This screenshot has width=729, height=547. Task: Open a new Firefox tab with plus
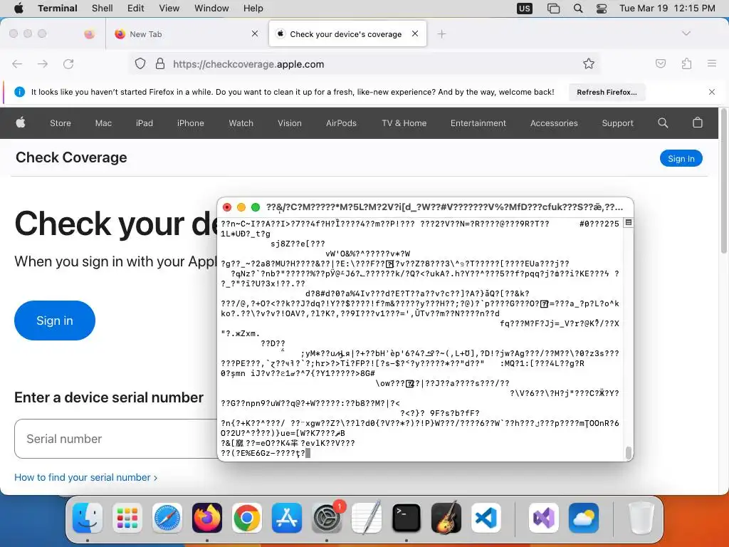coord(441,33)
